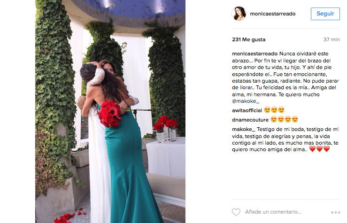Open the three-dot more options menu
The image size is (347, 223).
click(335, 212)
